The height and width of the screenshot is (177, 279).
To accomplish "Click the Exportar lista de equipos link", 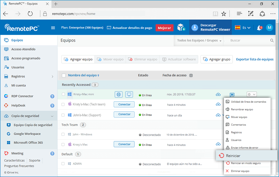I will (x=255, y=59).
